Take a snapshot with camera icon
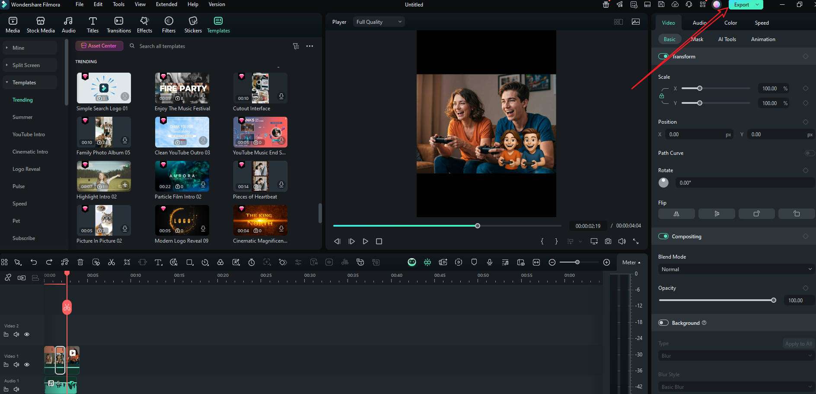This screenshot has width=816, height=394. (608, 241)
